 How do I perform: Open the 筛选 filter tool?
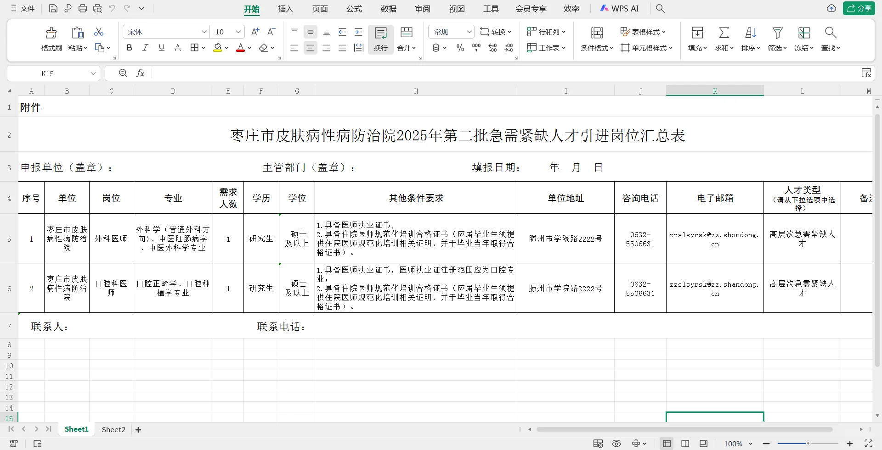[777, 39]
